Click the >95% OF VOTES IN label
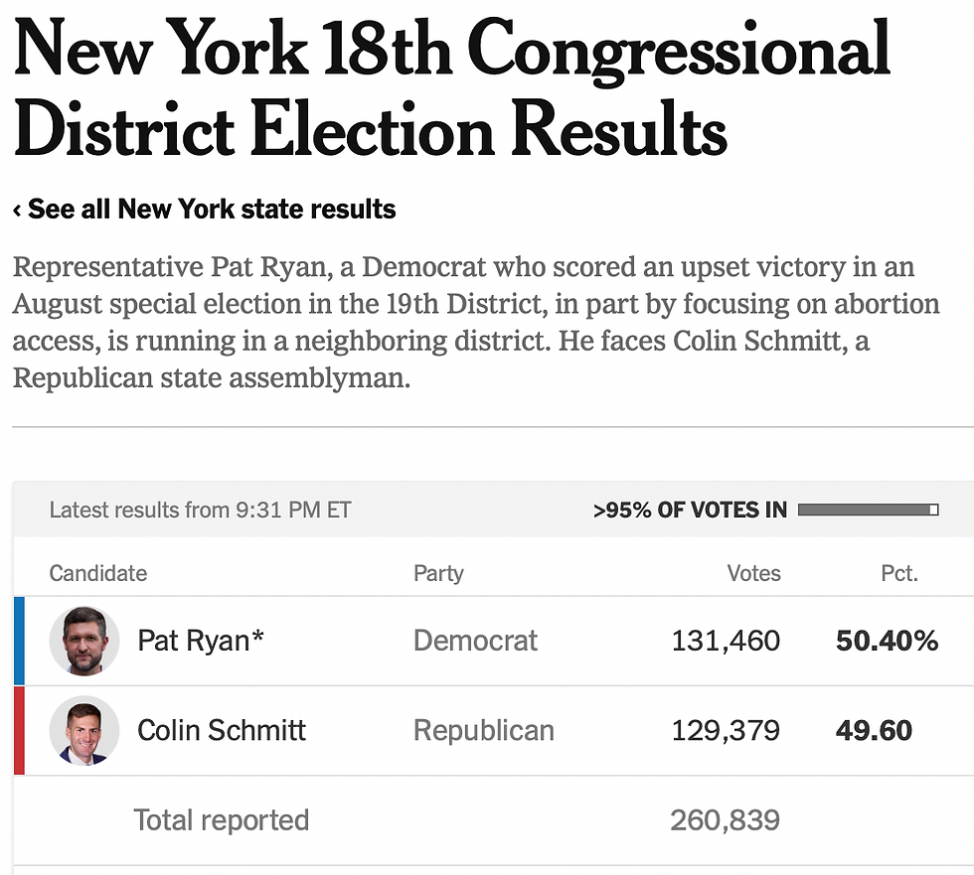The image size is (974, 875). [690, 510]
